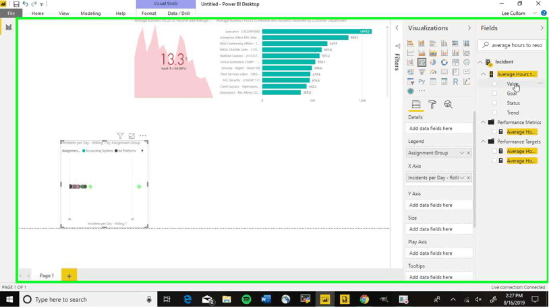Open the View ribbon tab
The width and height of the screenshot is (549, 308).
[x=63, y=13]
